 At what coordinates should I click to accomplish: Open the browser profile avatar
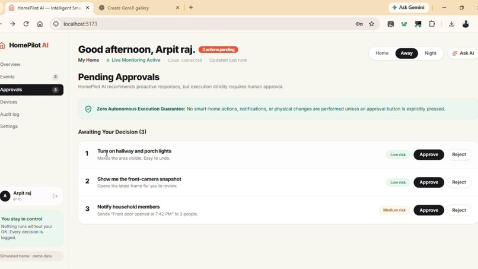coord(465,24)
